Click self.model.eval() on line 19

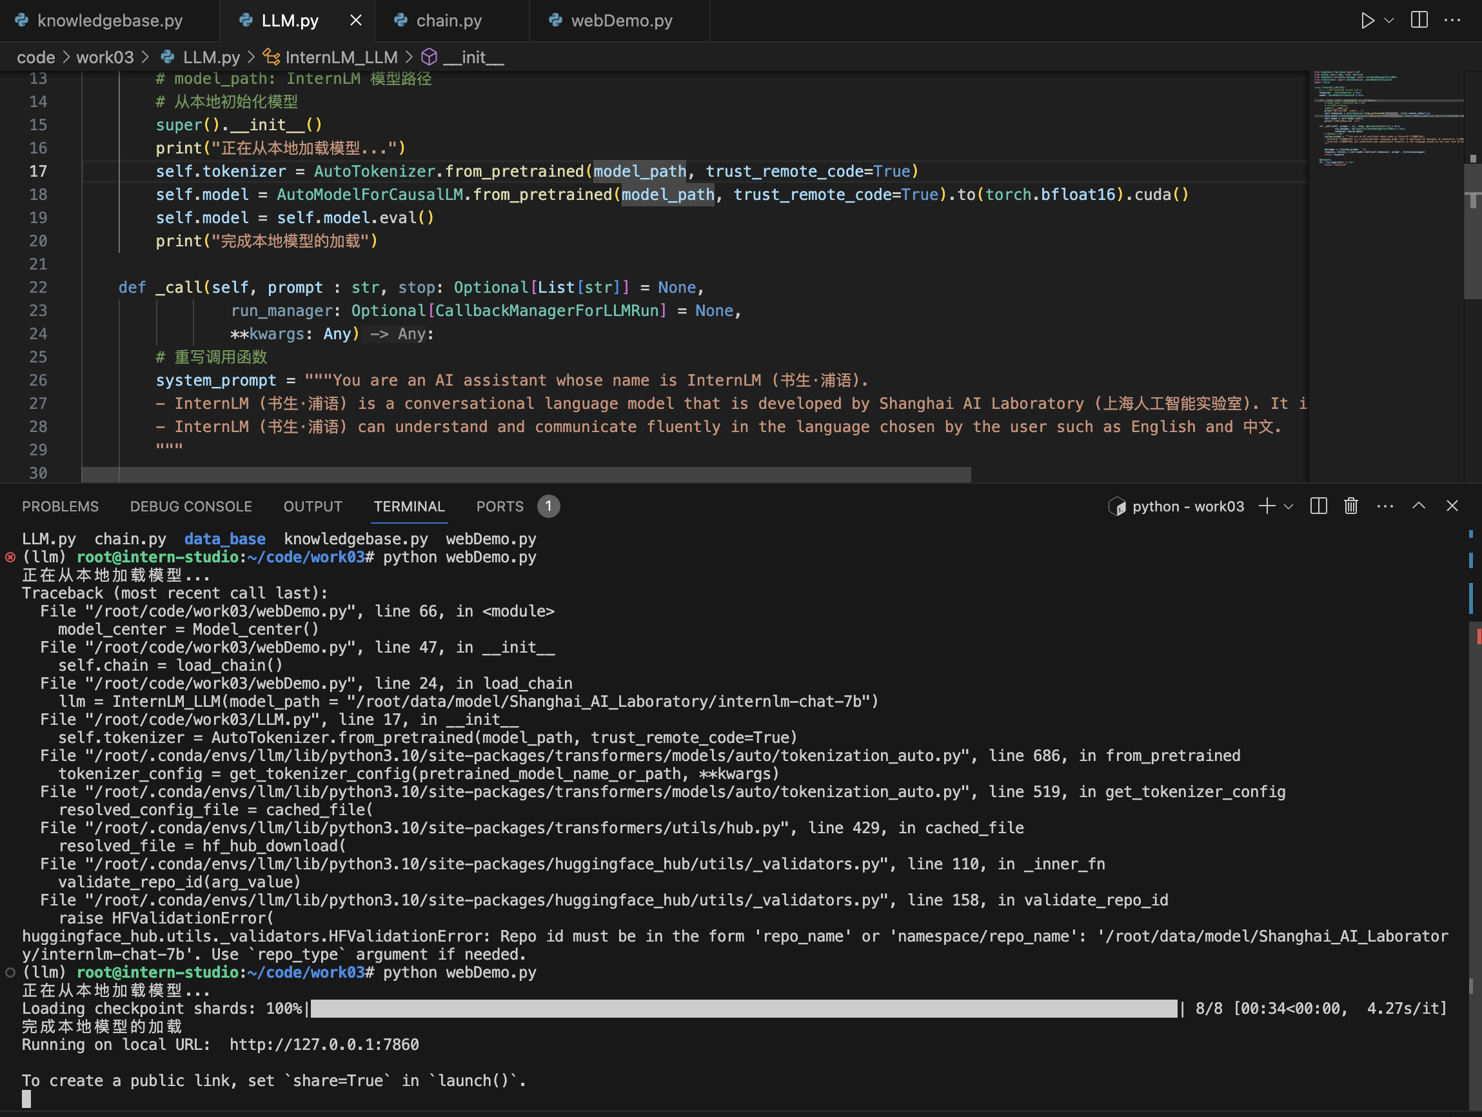(356, 217)
